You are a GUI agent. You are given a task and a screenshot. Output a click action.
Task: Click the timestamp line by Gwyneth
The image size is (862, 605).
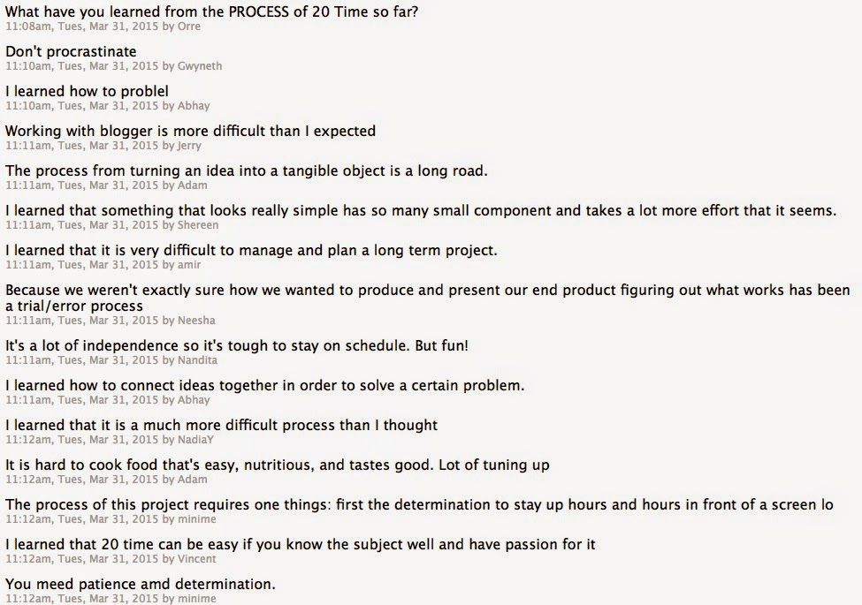point(113,67)
